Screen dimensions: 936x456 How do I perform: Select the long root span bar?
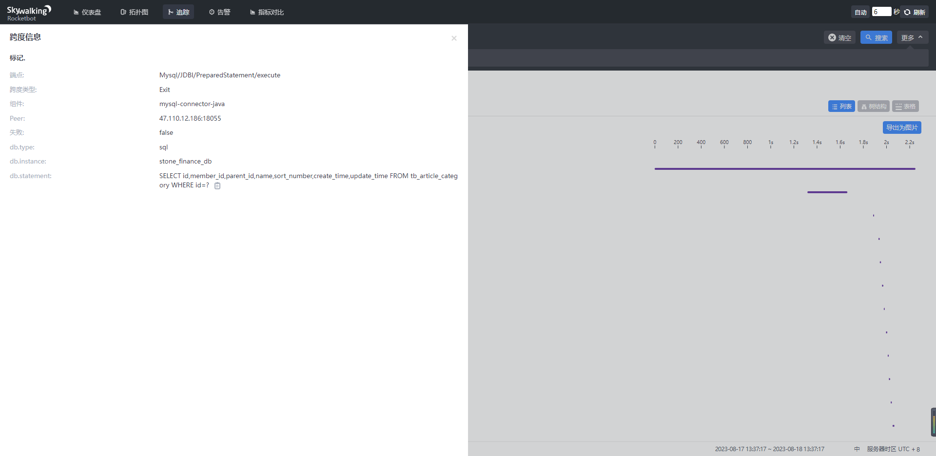click(785, 169)
